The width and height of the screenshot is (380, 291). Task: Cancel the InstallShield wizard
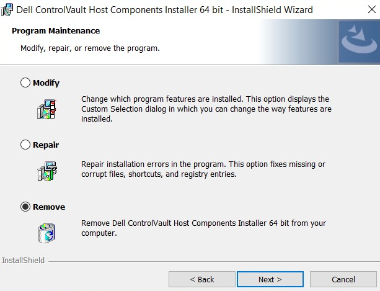(343, 279)
